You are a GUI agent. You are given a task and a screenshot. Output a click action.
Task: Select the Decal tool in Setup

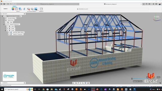point(20,9)
